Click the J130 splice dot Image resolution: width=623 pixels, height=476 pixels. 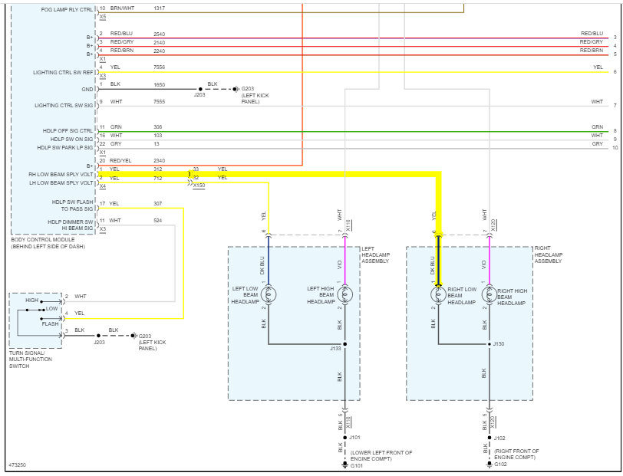point(489,344)
